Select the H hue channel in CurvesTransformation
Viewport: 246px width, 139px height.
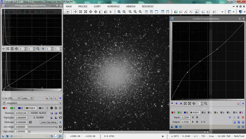point(235,113)
